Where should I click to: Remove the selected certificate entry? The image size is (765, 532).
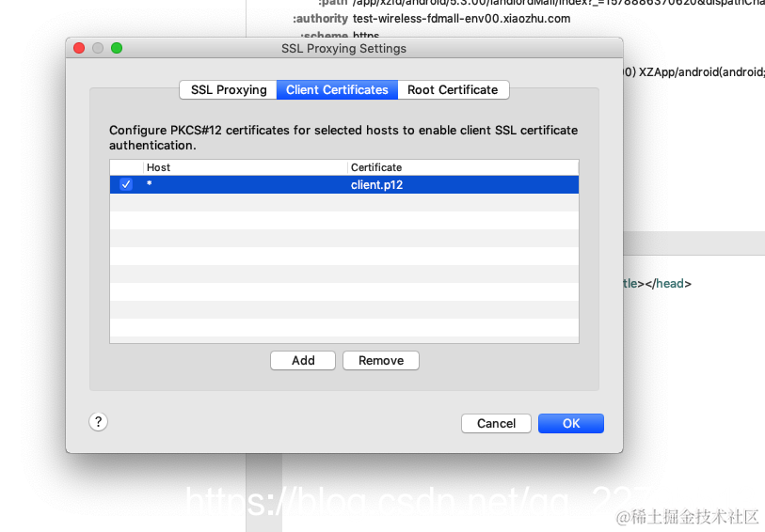381,361
